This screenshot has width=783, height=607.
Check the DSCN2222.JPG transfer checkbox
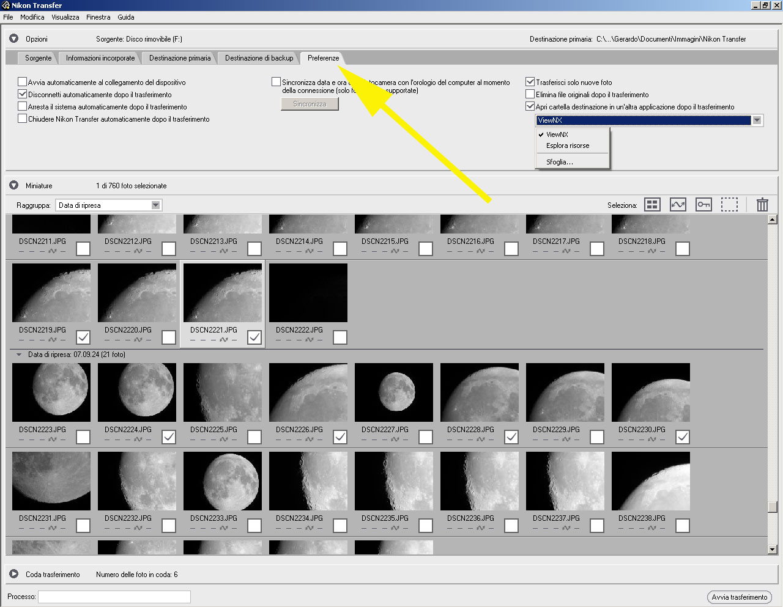point(340,337)
